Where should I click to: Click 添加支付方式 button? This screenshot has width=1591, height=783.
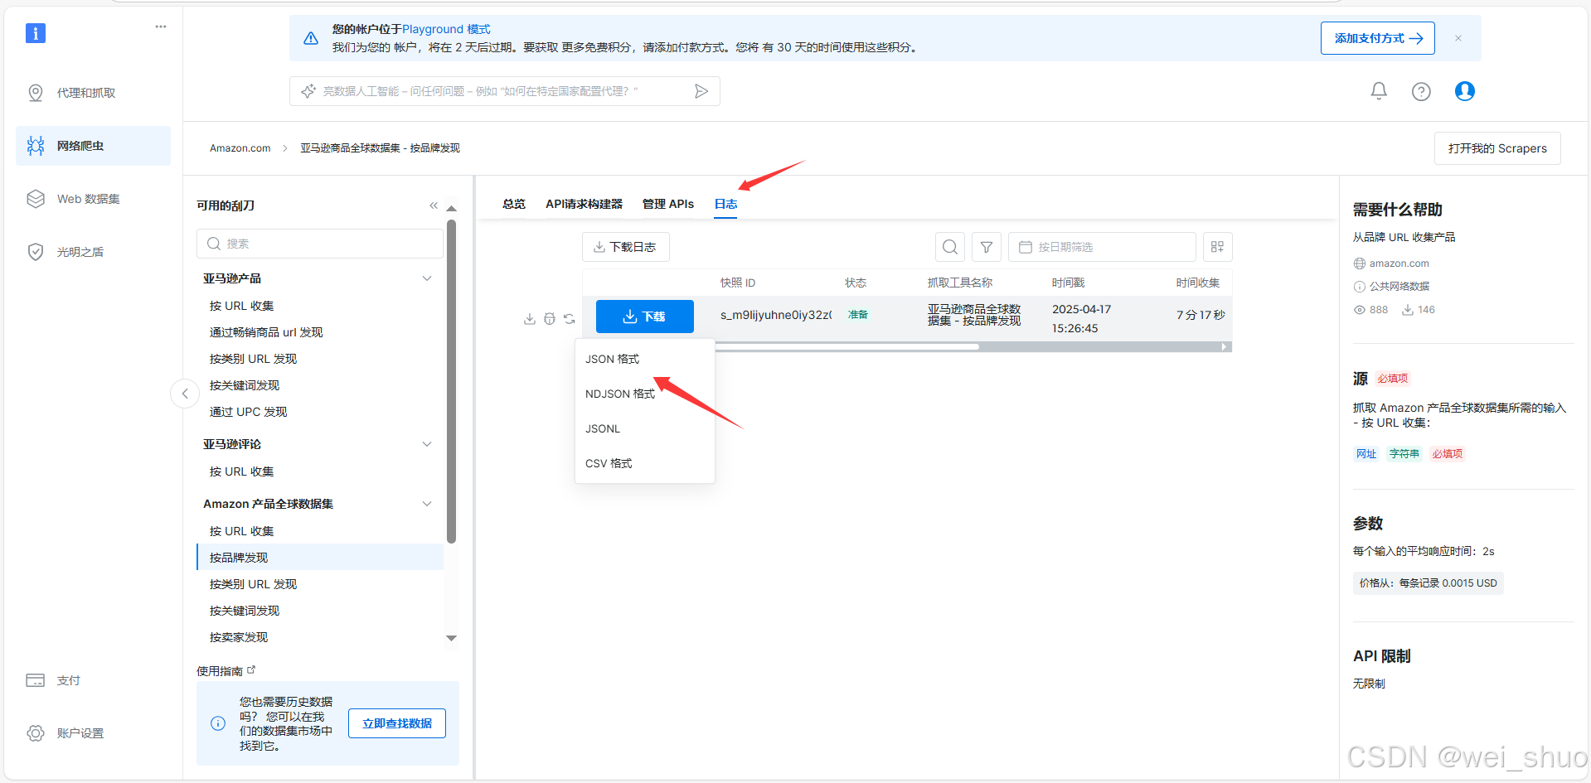point(1378,38)
